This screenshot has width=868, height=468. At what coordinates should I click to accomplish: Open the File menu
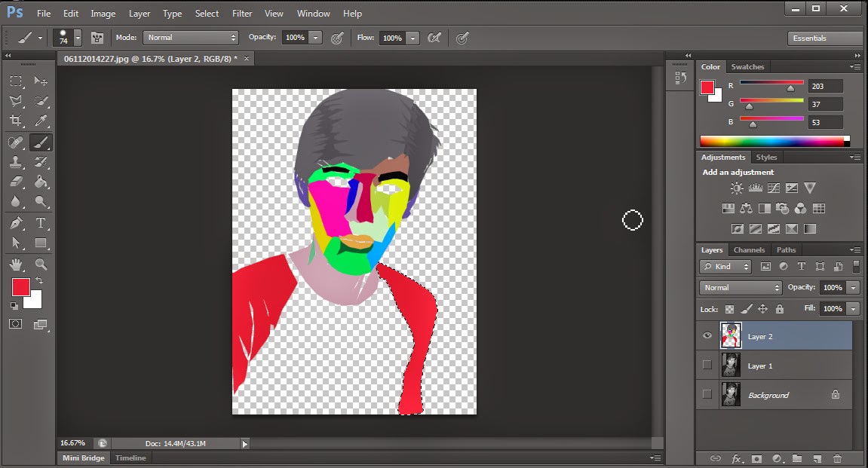44,14
